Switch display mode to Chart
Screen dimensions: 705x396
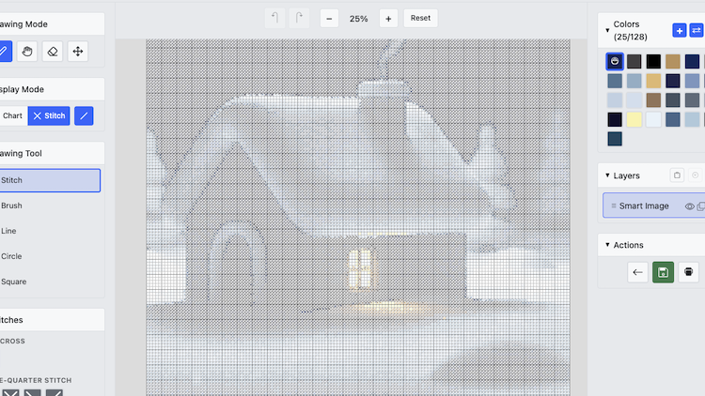pos(12,115)
